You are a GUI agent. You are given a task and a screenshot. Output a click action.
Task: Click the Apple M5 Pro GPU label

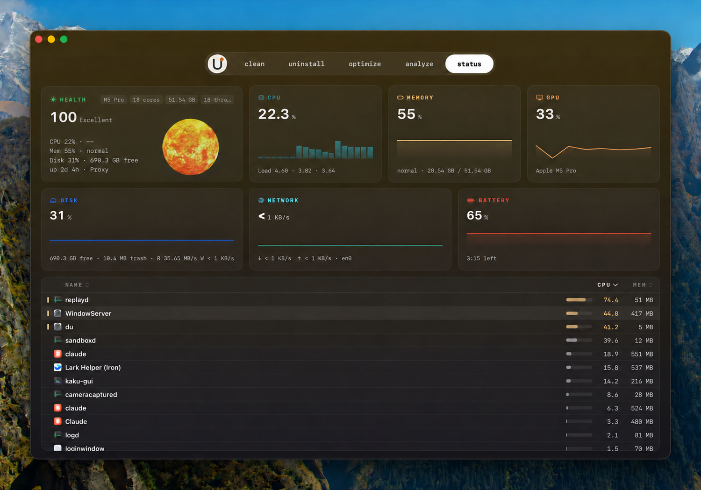(x=556, y=171)
